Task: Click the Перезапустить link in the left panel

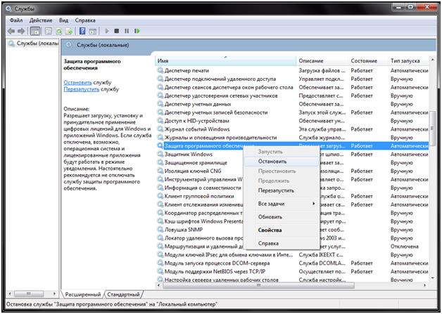Action: pyautogui.click(x=81, y=90)
